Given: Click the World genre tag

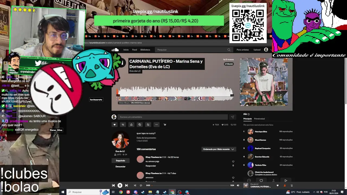Looking at the screenshot, I should point(229,64).
